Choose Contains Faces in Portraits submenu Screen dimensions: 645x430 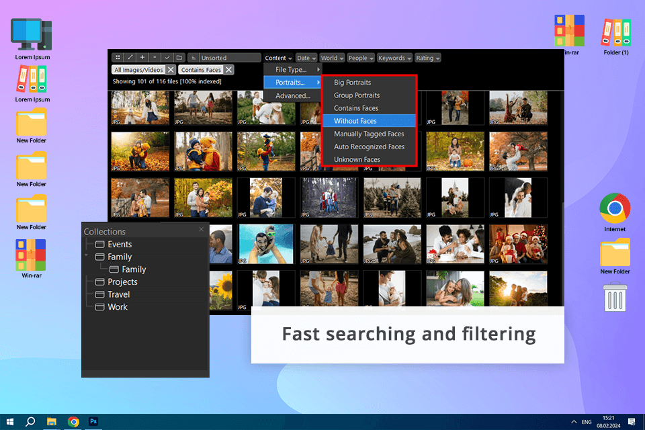tap(369, 107)
